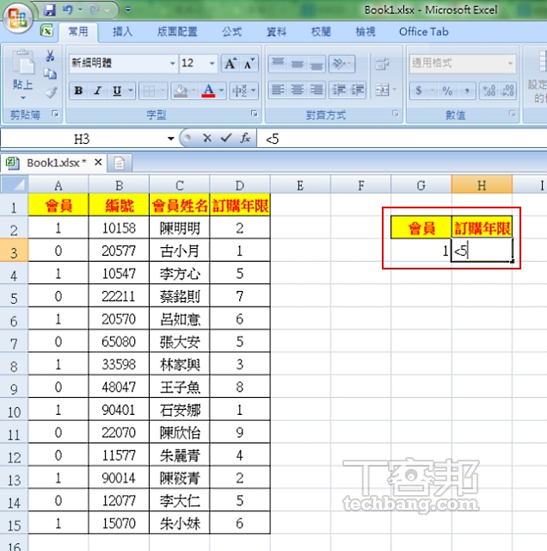Undo the last action

(x=67, y=9)
